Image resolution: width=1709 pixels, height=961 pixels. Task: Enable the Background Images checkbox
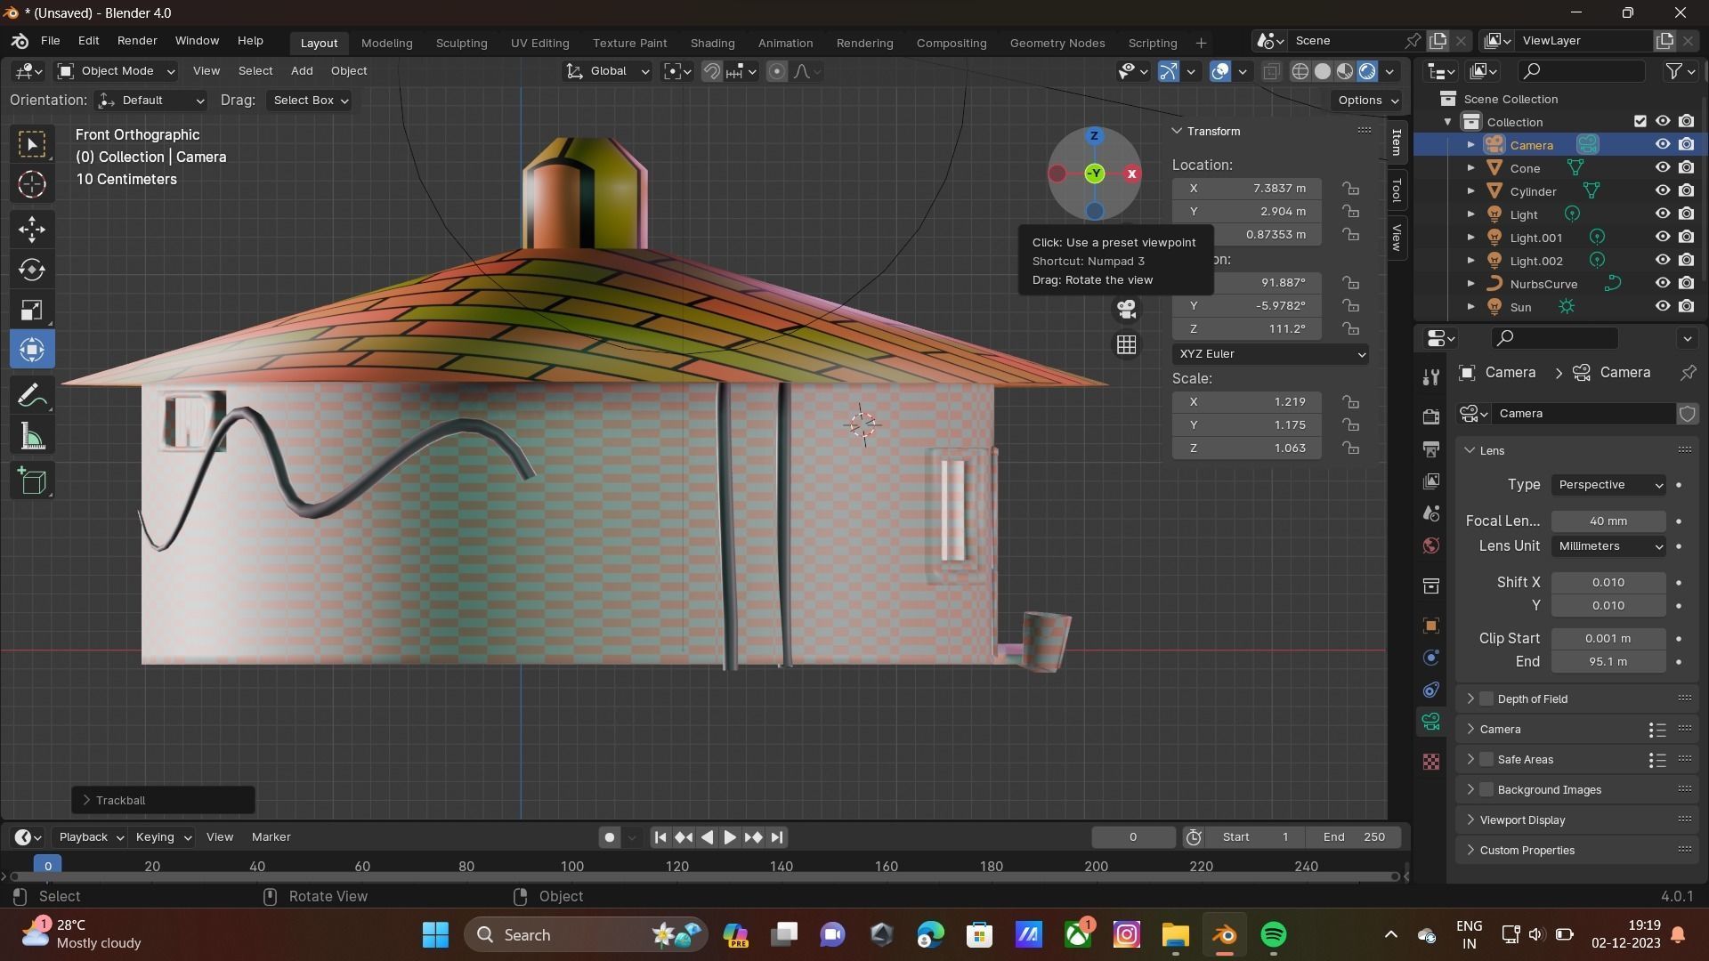click(x=1486, y=789)
